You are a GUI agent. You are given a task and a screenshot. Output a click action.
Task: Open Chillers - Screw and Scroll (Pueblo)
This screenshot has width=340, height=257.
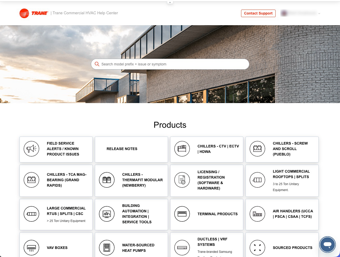tap(282, 150)
